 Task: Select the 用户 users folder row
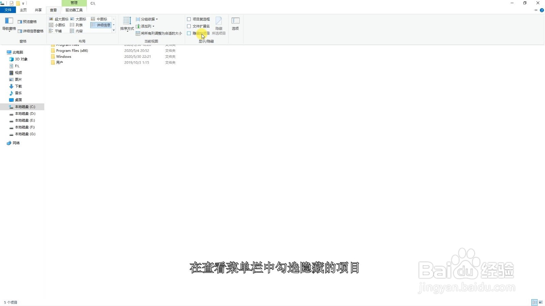113,63
